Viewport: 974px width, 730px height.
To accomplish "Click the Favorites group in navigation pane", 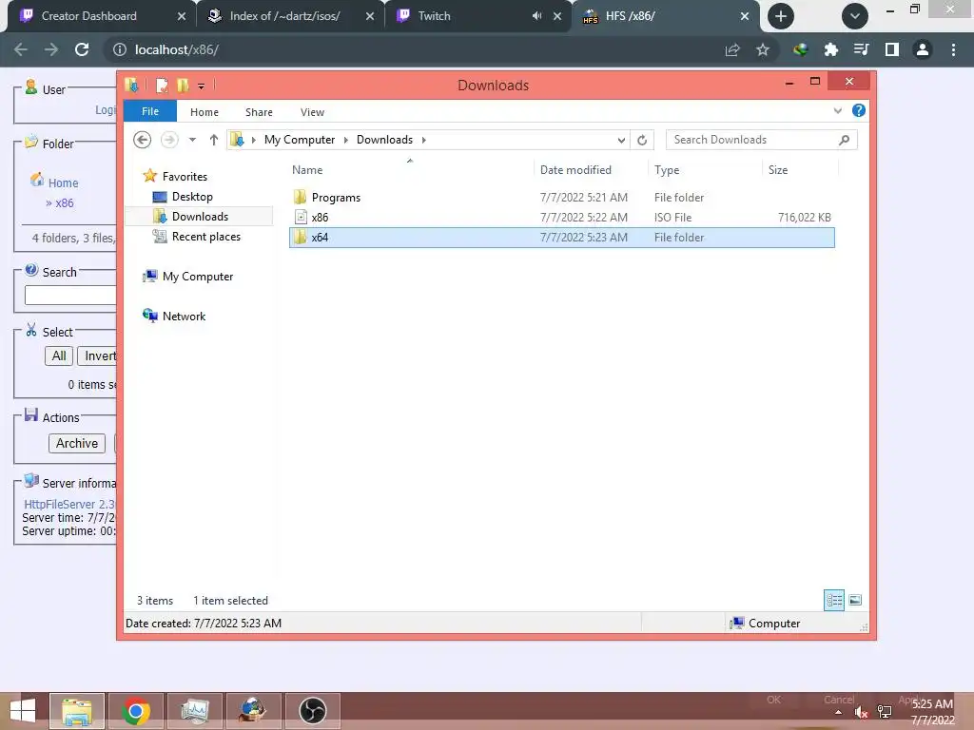I will [185, 176].
